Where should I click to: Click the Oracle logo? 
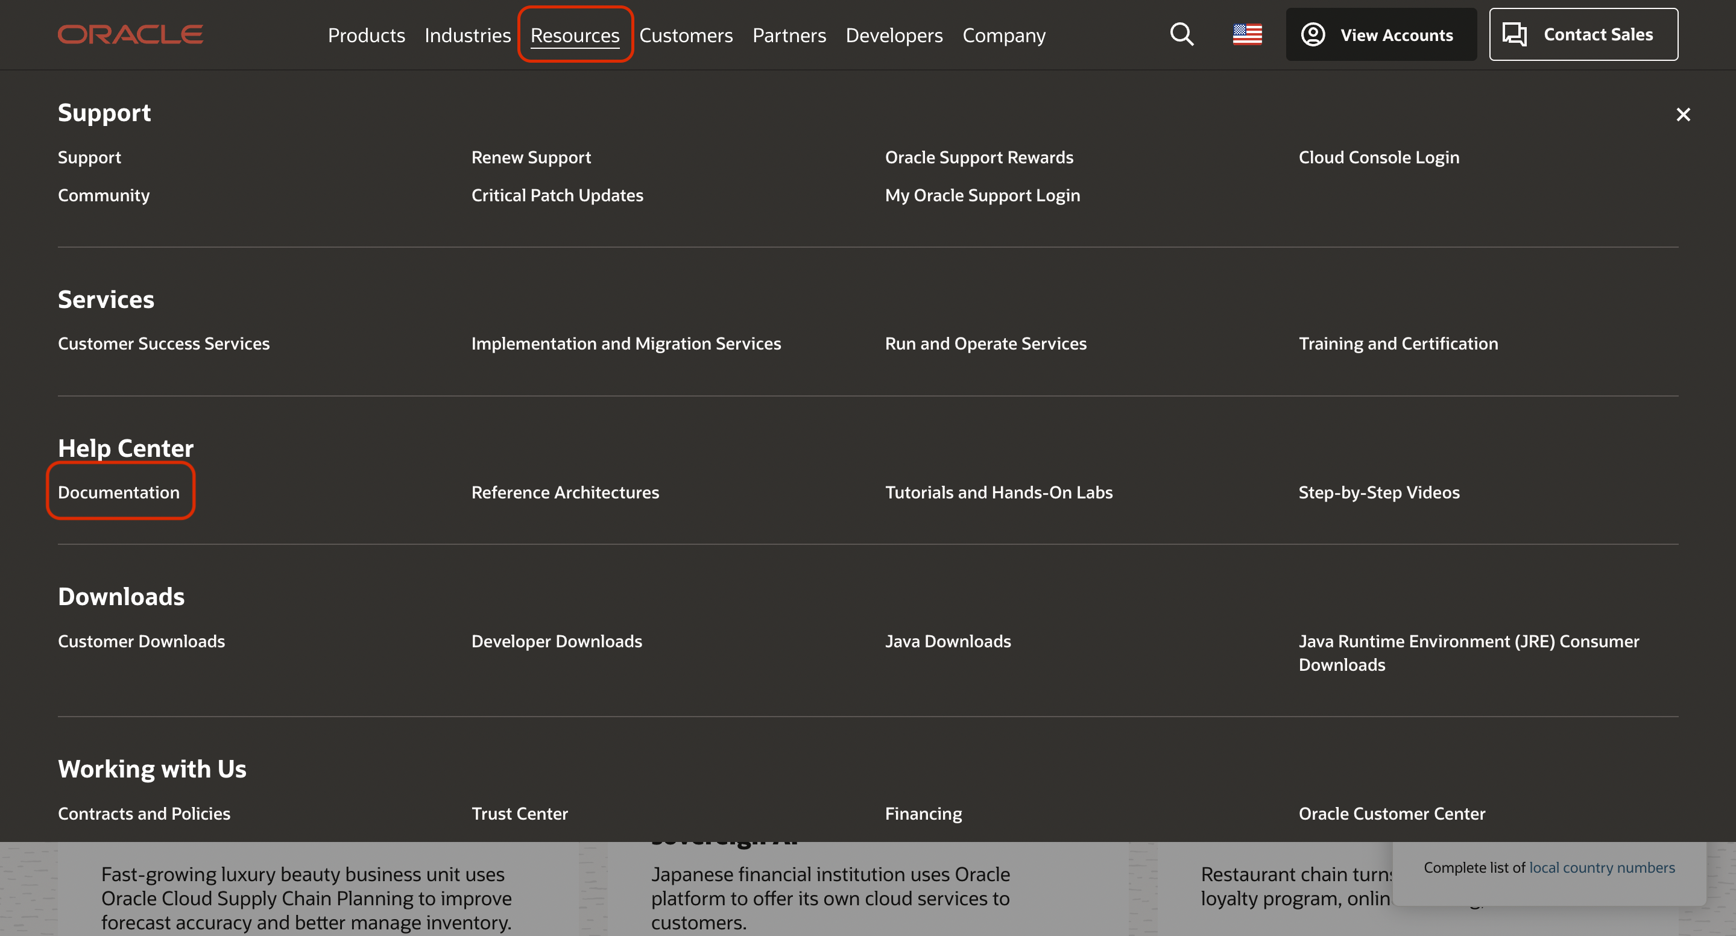[x=130, y=34]
